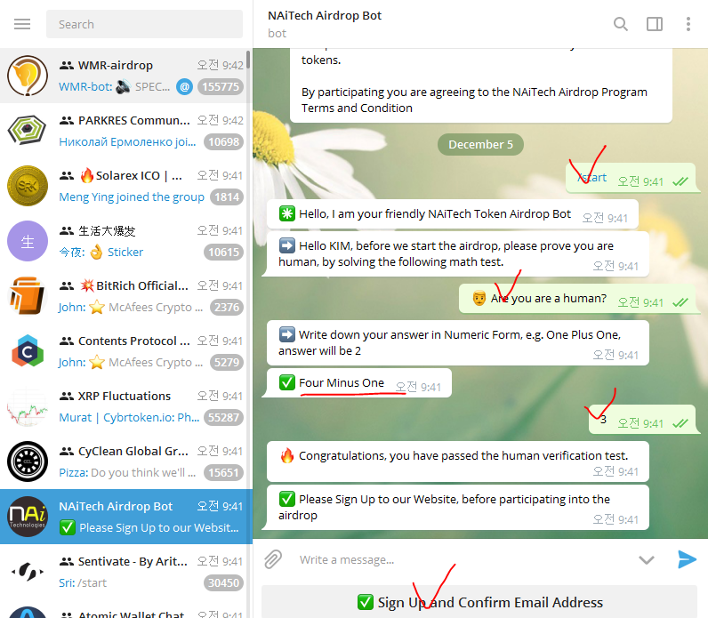Click the BitRich orange avatar
Image resolution: width=708 pixels, height=618 pixels.
28,296
